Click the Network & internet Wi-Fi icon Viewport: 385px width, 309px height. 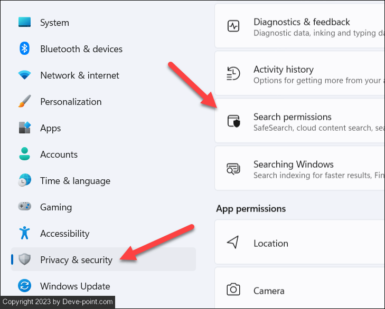point(25,75)
